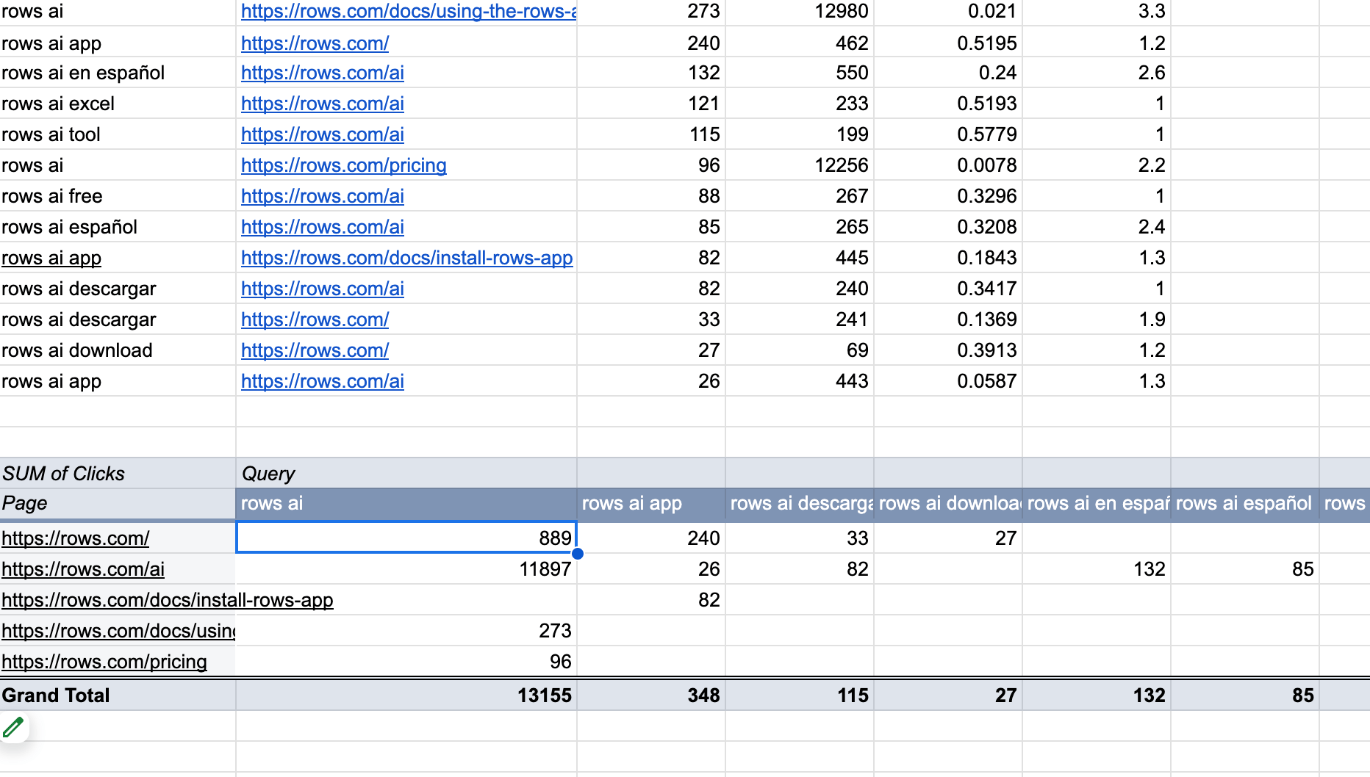Open the rows.com/ai link beside rows ai excel
The width and height of the screenshot is (1370, 777).
[322, 104]
